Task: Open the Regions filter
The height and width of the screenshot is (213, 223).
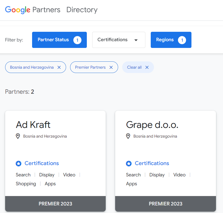Action: click(165, 40)
